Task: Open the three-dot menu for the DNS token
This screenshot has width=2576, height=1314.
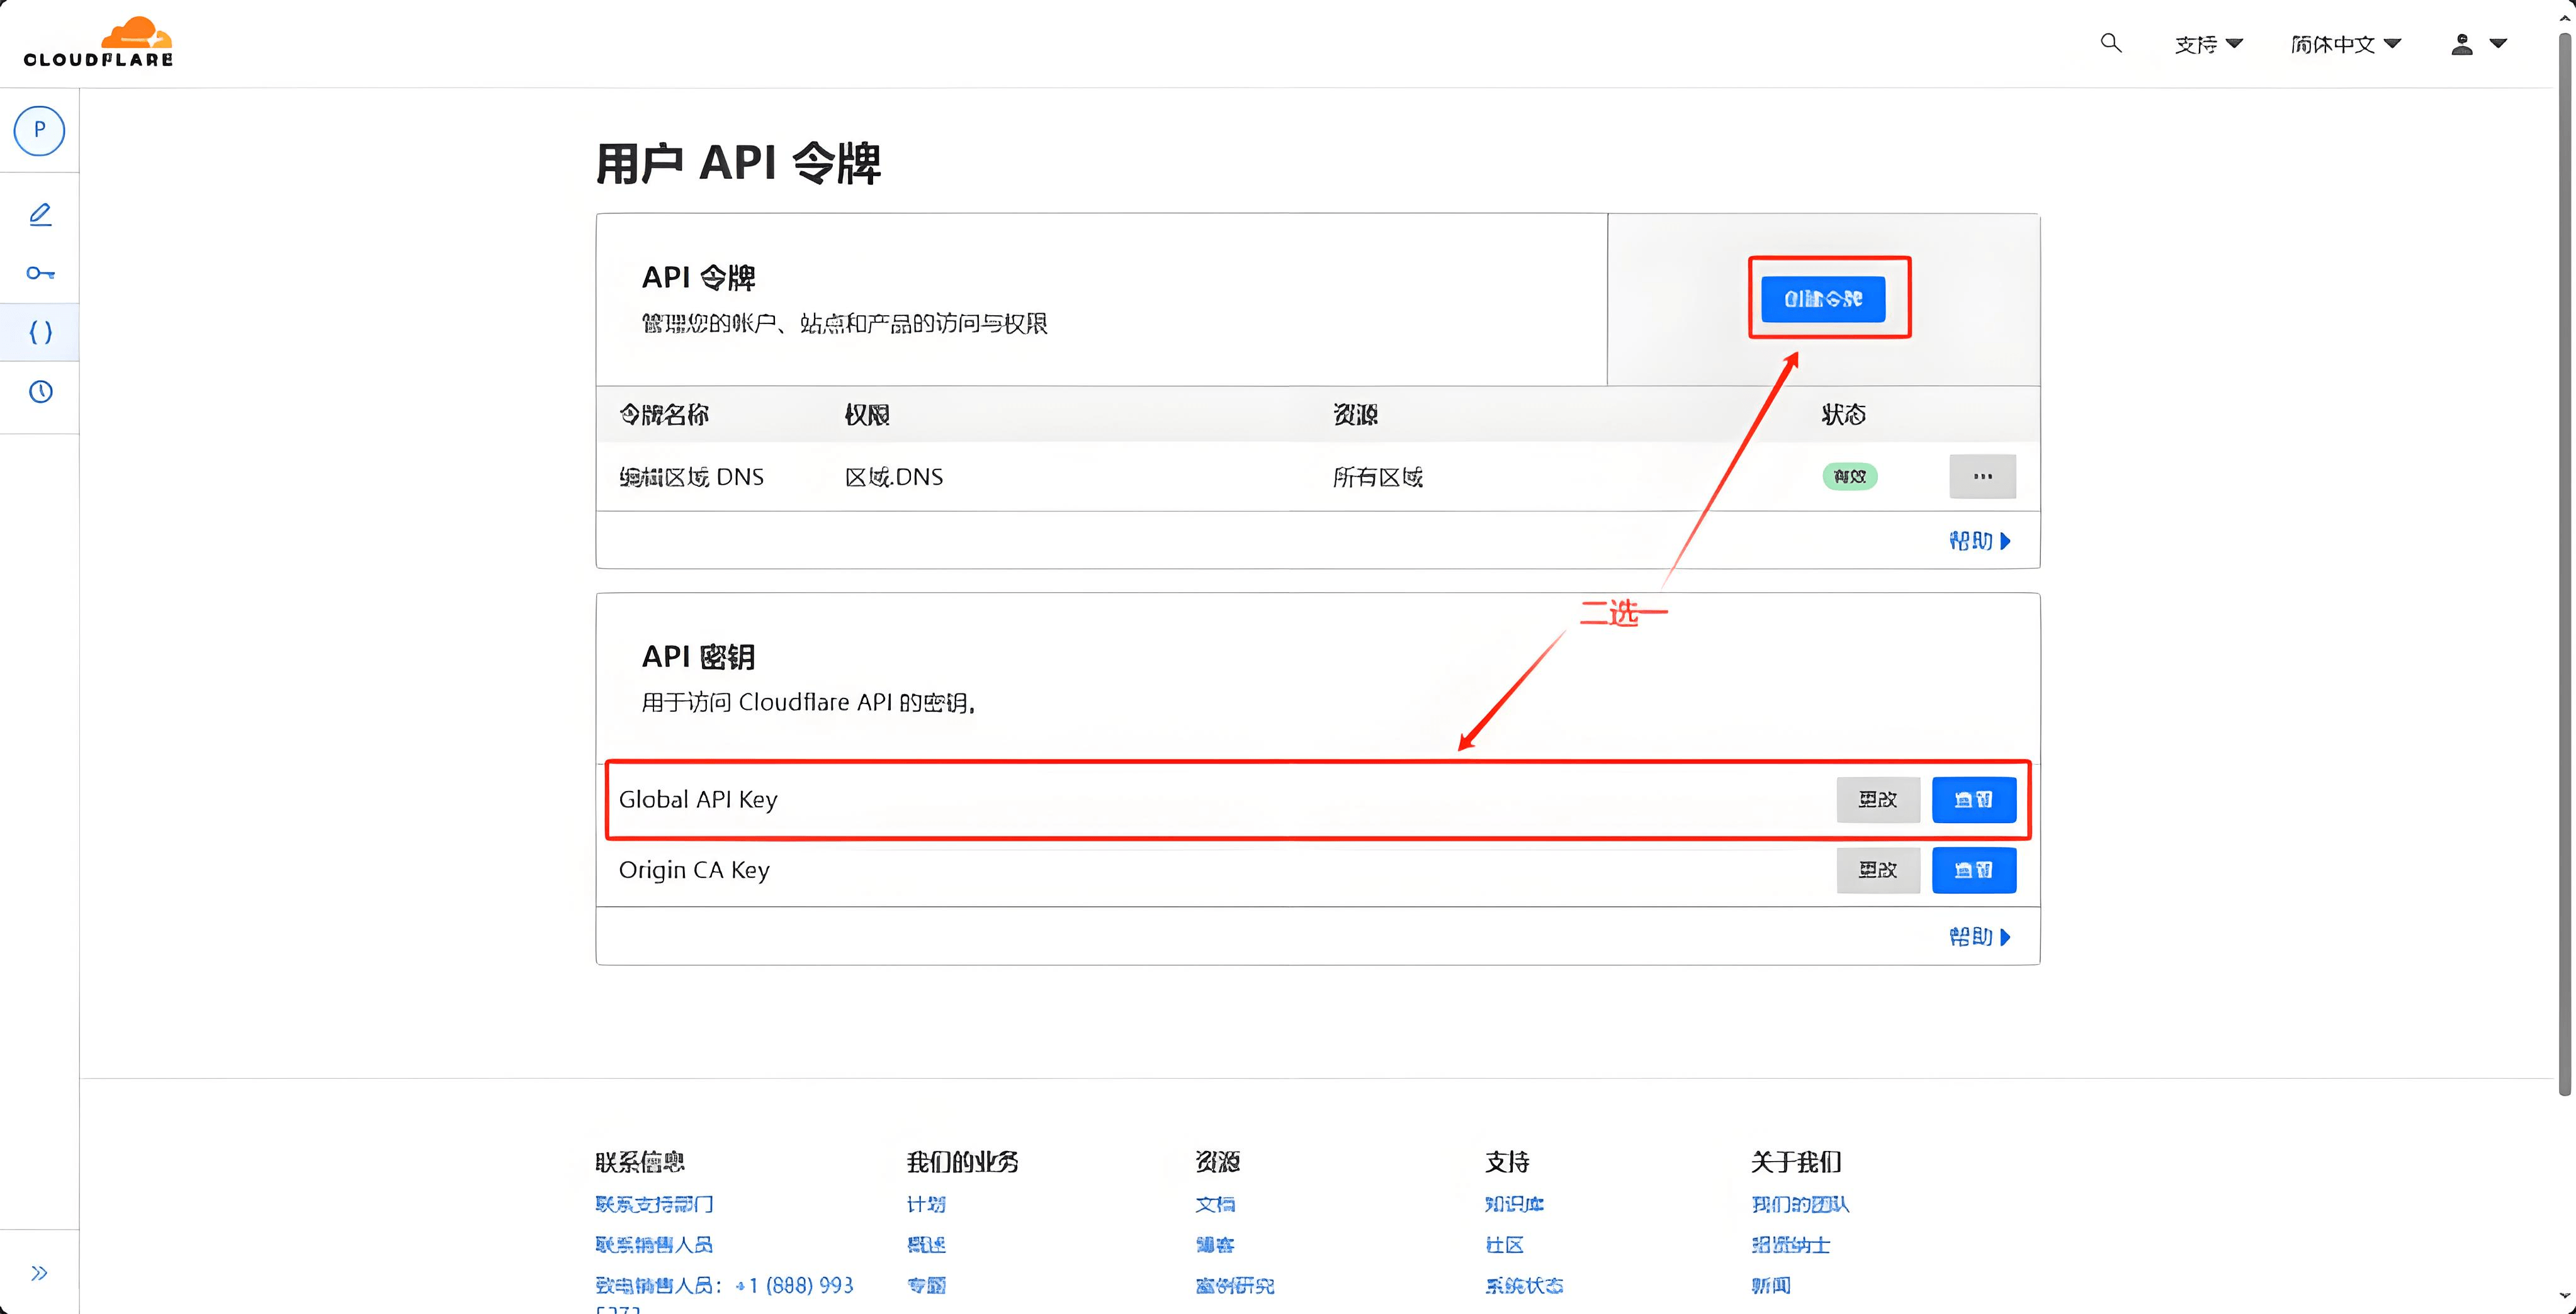Action: coord(1982,476)
